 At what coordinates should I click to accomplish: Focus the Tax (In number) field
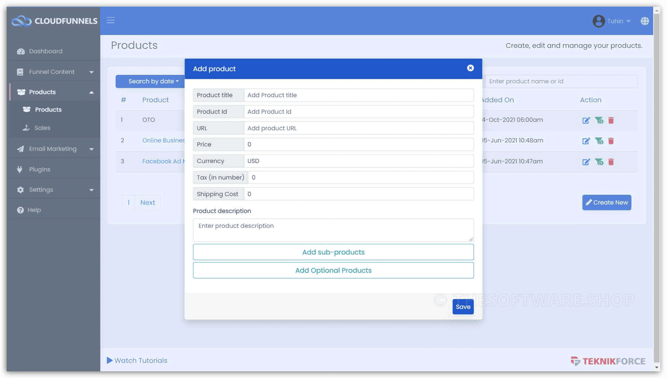coord(361,178)
